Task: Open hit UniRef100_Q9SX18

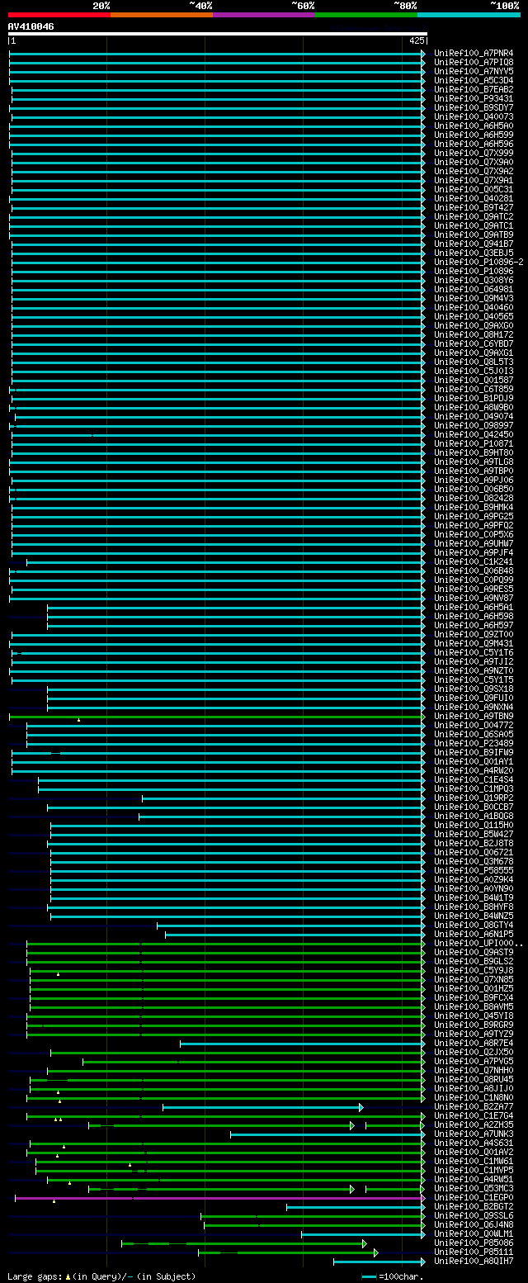Action: click(x=474, y=689)
